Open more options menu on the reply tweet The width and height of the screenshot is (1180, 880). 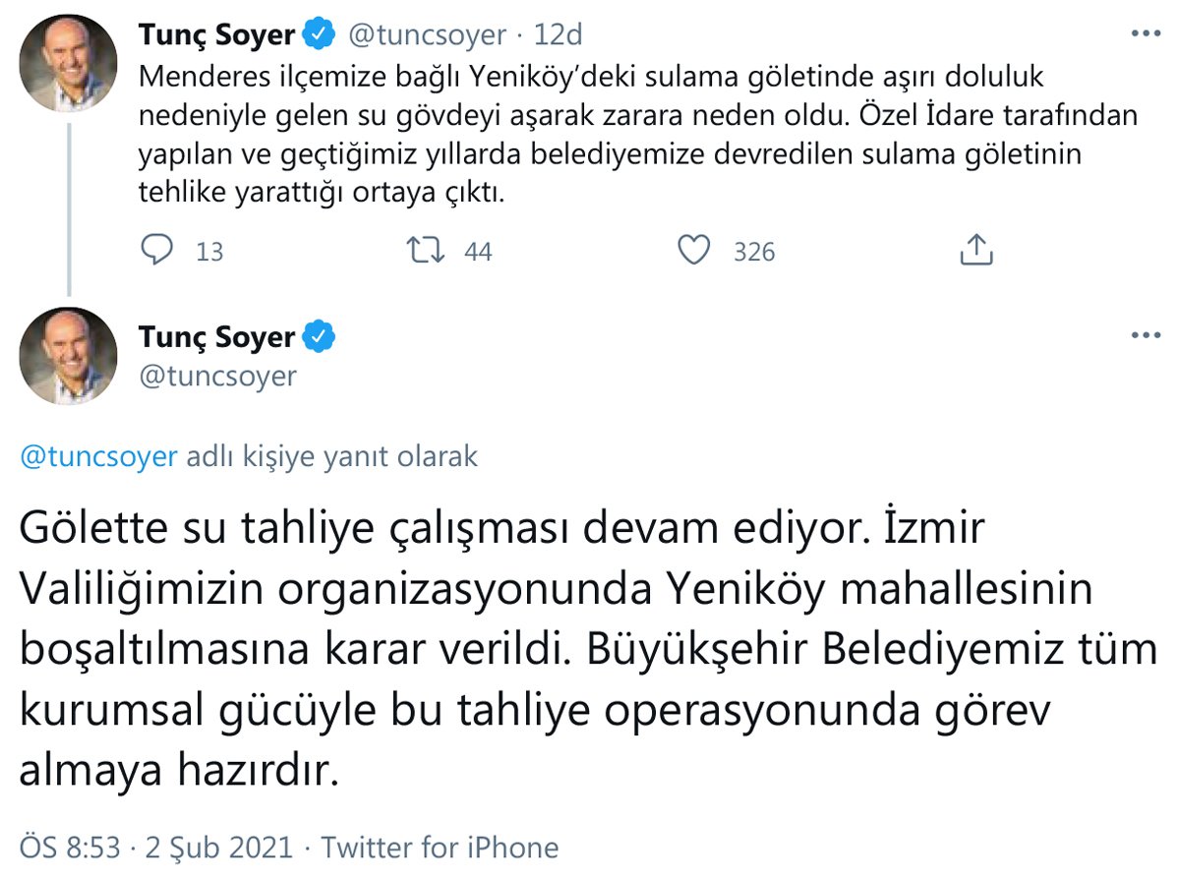(x=1146, y=336)
